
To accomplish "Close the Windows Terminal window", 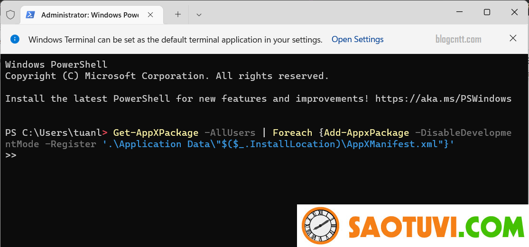I will pos(514,12).
